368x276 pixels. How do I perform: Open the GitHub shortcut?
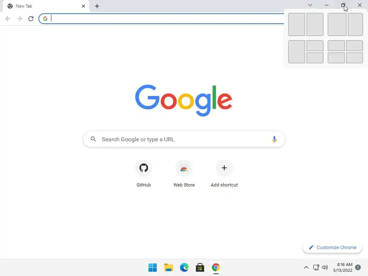(x=144, y=174)
